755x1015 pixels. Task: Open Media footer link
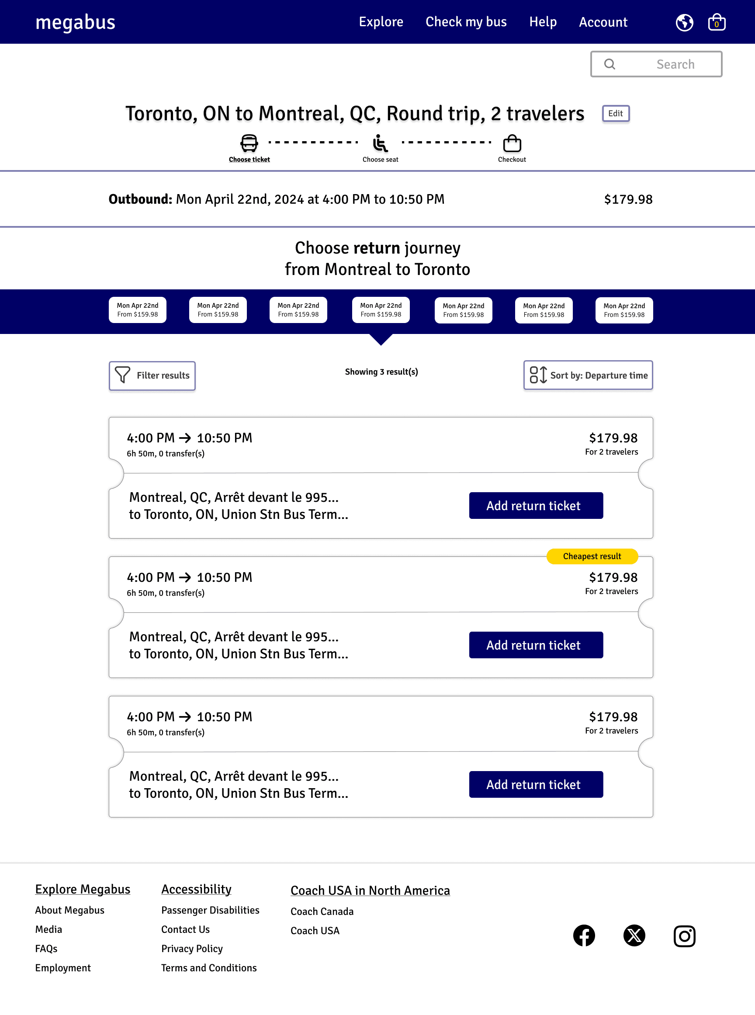48,929
